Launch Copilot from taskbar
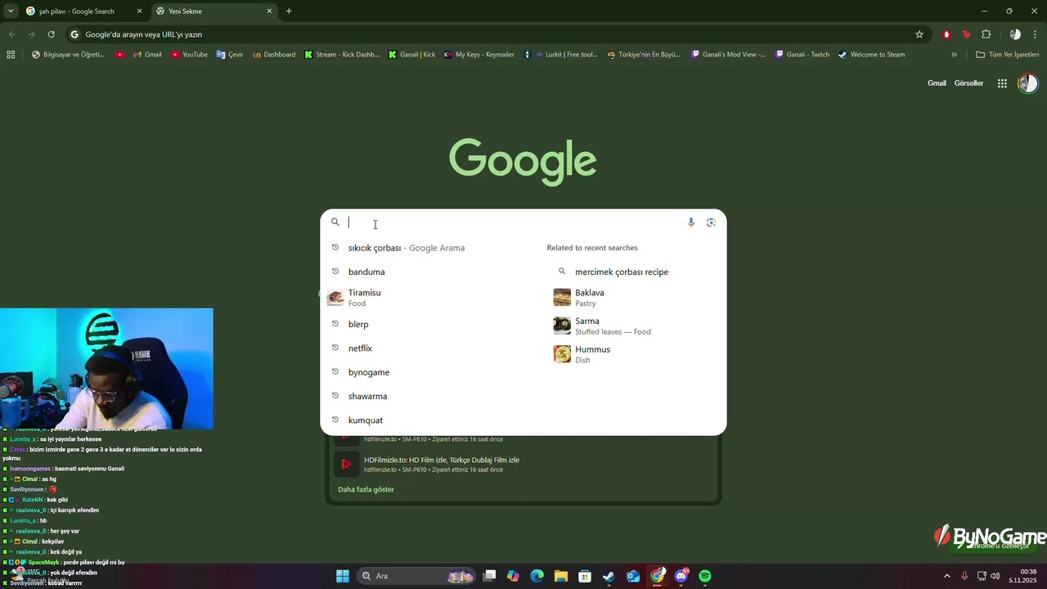 (x=513, y=576)
